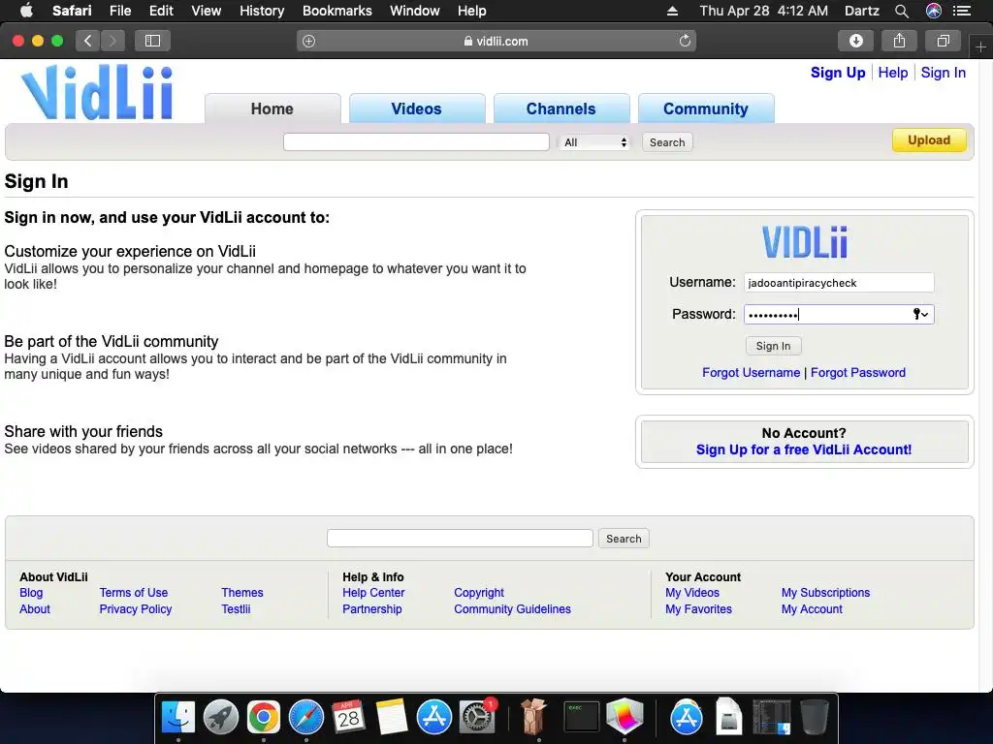Viewport: 993px width, 744px height.
Task: Click the eject icon in the menu bar
Action: 673,11
